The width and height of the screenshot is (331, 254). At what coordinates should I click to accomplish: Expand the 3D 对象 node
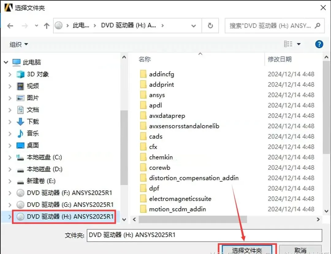(10, 74)
